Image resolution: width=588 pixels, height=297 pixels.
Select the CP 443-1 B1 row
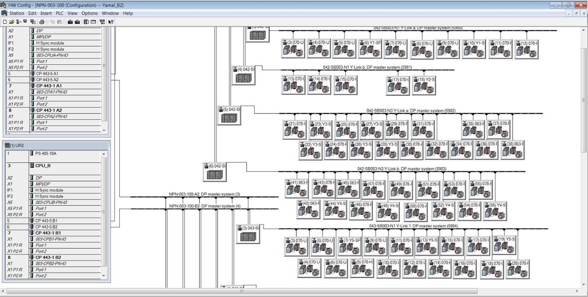pyautogui.click(x=53, y=233)
